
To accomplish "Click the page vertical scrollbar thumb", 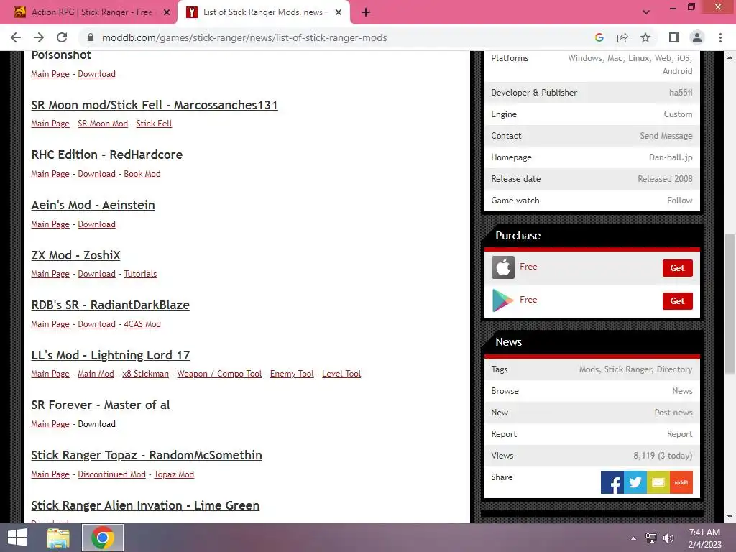I will point(730,304).
